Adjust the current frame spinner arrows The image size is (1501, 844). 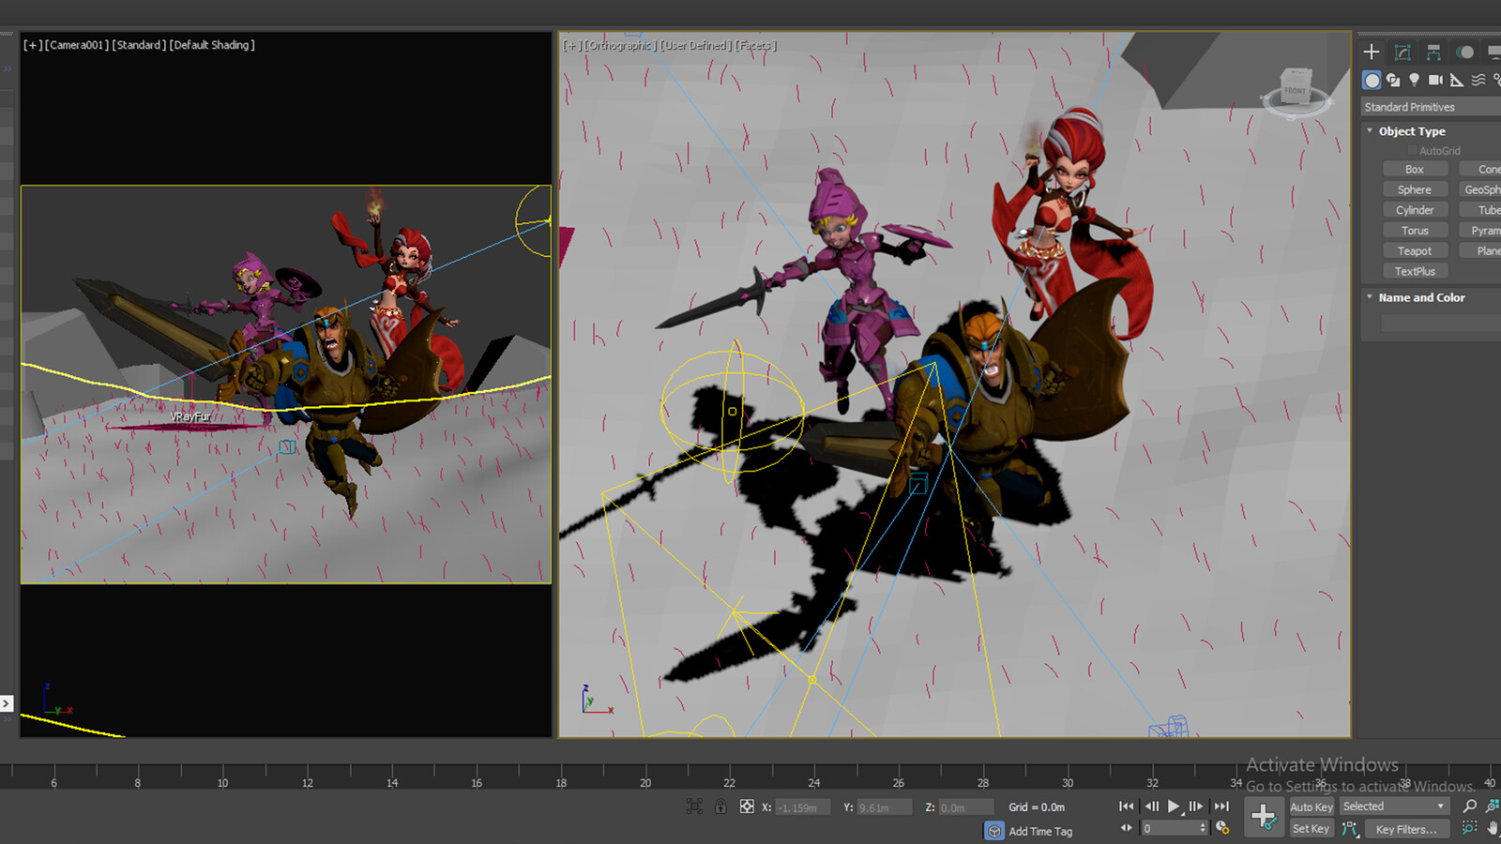click(x=1203, y=829)
